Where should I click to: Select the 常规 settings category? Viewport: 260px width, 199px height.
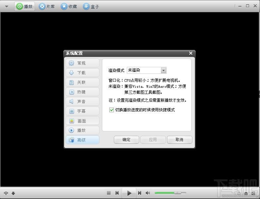click(x=82, y=63)
